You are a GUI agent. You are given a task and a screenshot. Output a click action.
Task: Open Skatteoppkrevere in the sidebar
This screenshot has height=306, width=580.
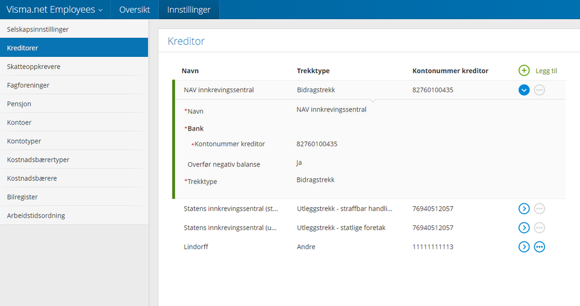tap(74, 67)
